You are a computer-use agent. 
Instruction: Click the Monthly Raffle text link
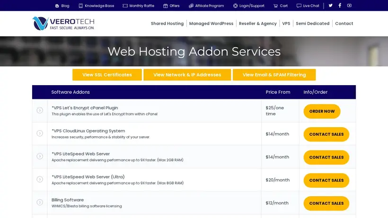click(x=142, y=6)
